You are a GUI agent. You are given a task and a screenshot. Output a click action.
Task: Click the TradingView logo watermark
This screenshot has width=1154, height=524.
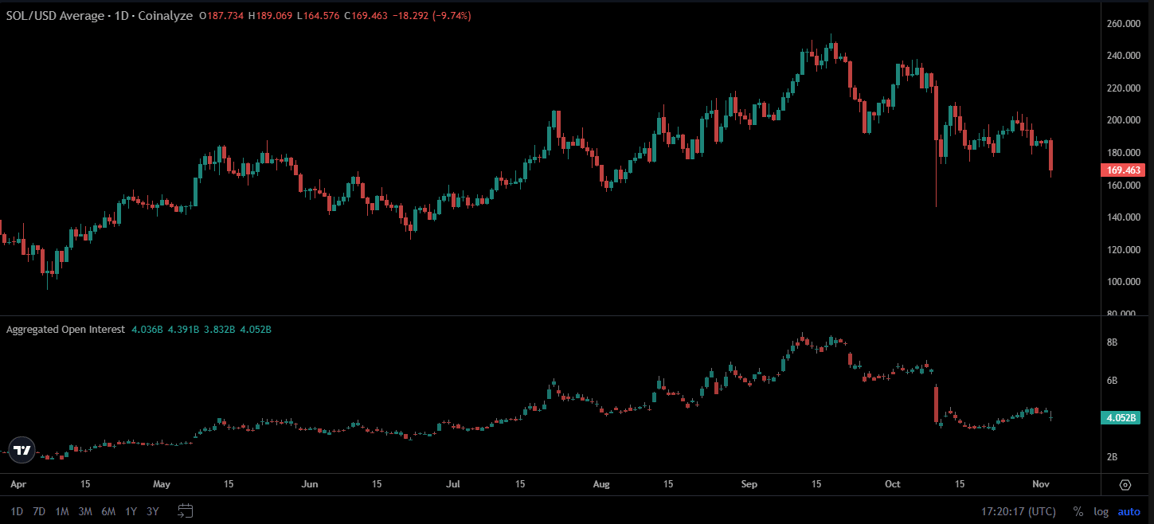22,449
